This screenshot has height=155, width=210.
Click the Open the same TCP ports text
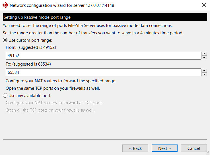53,88
